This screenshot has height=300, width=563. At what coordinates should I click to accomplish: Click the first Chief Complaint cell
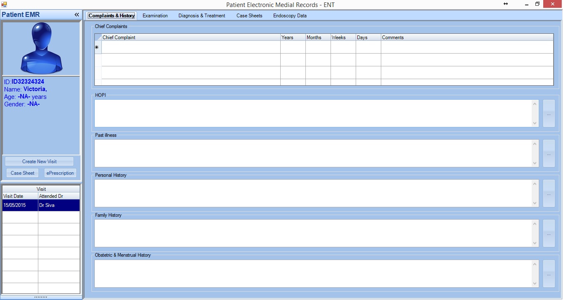pyautogui.click(x=191, y=47)
